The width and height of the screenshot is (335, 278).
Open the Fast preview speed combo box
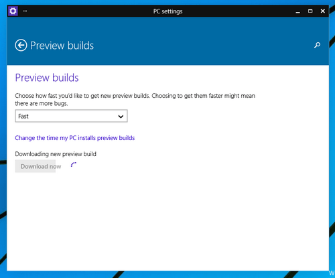[x=71, y=116]
